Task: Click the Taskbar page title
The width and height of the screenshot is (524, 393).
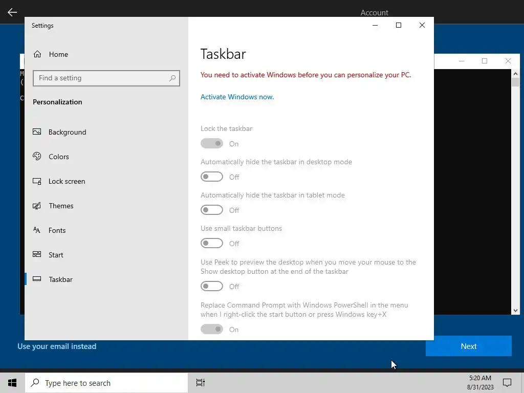Action: point(223,54)
